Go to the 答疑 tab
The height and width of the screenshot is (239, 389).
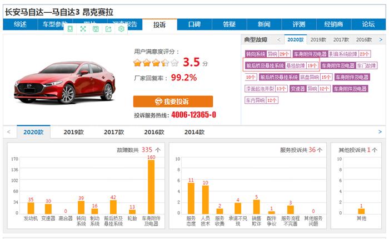(x=229, y=24)
